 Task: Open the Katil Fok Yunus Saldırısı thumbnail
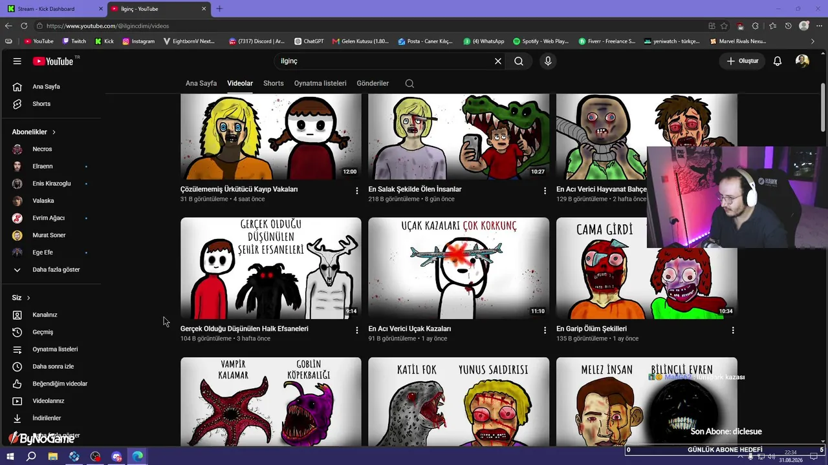[459, 402]
